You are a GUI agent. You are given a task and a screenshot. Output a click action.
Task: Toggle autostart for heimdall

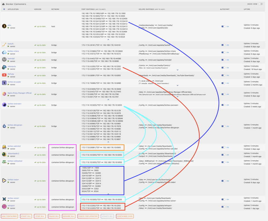pos(223,60)
